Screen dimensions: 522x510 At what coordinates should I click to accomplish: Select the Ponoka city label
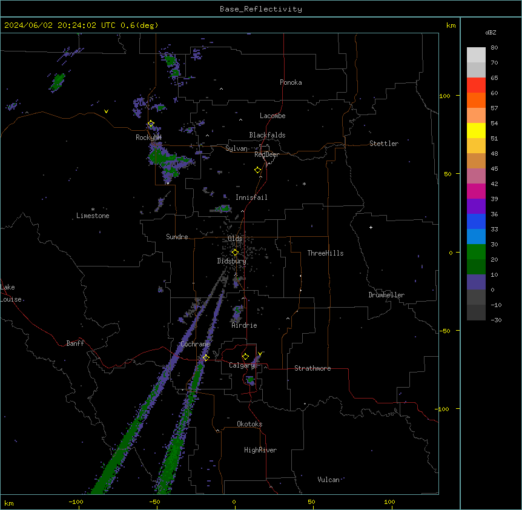(x=291, y=82)
